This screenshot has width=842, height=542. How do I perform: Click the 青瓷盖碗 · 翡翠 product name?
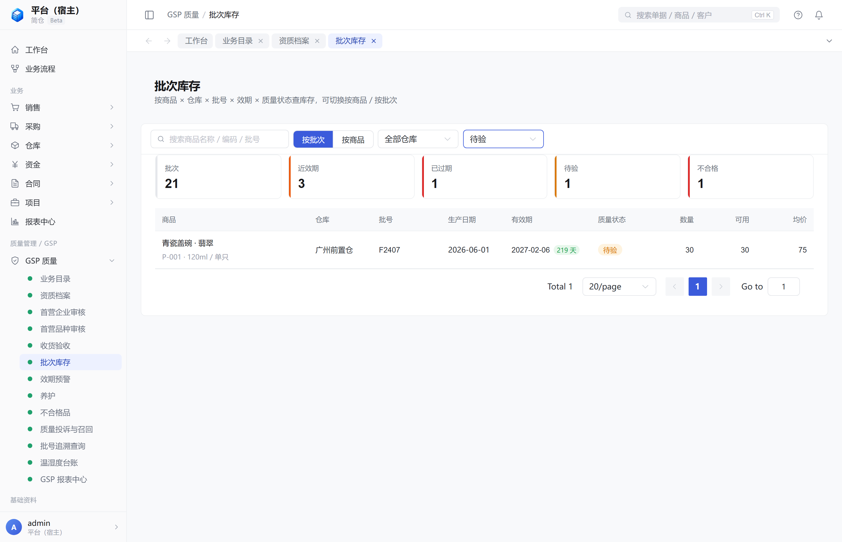tap(188, 243)
